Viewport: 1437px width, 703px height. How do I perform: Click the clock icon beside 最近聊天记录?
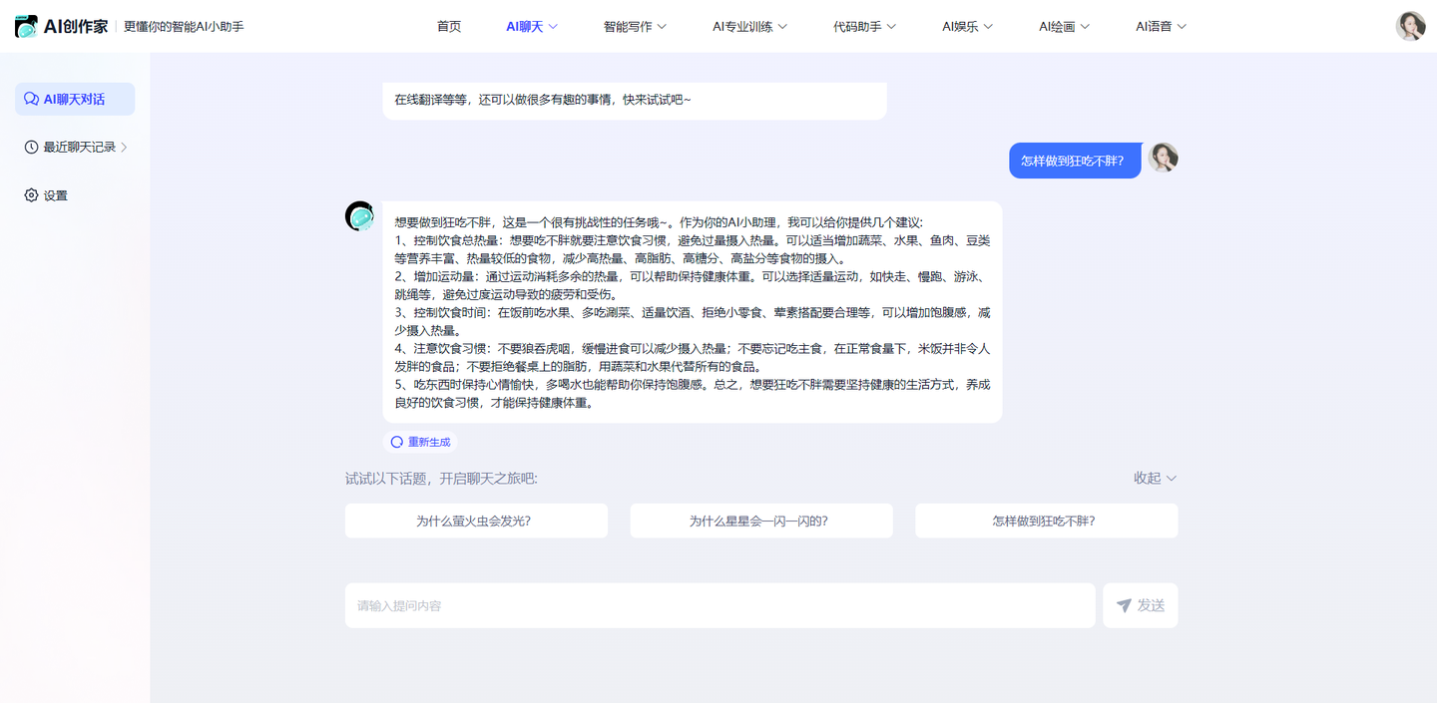point(31,147)
